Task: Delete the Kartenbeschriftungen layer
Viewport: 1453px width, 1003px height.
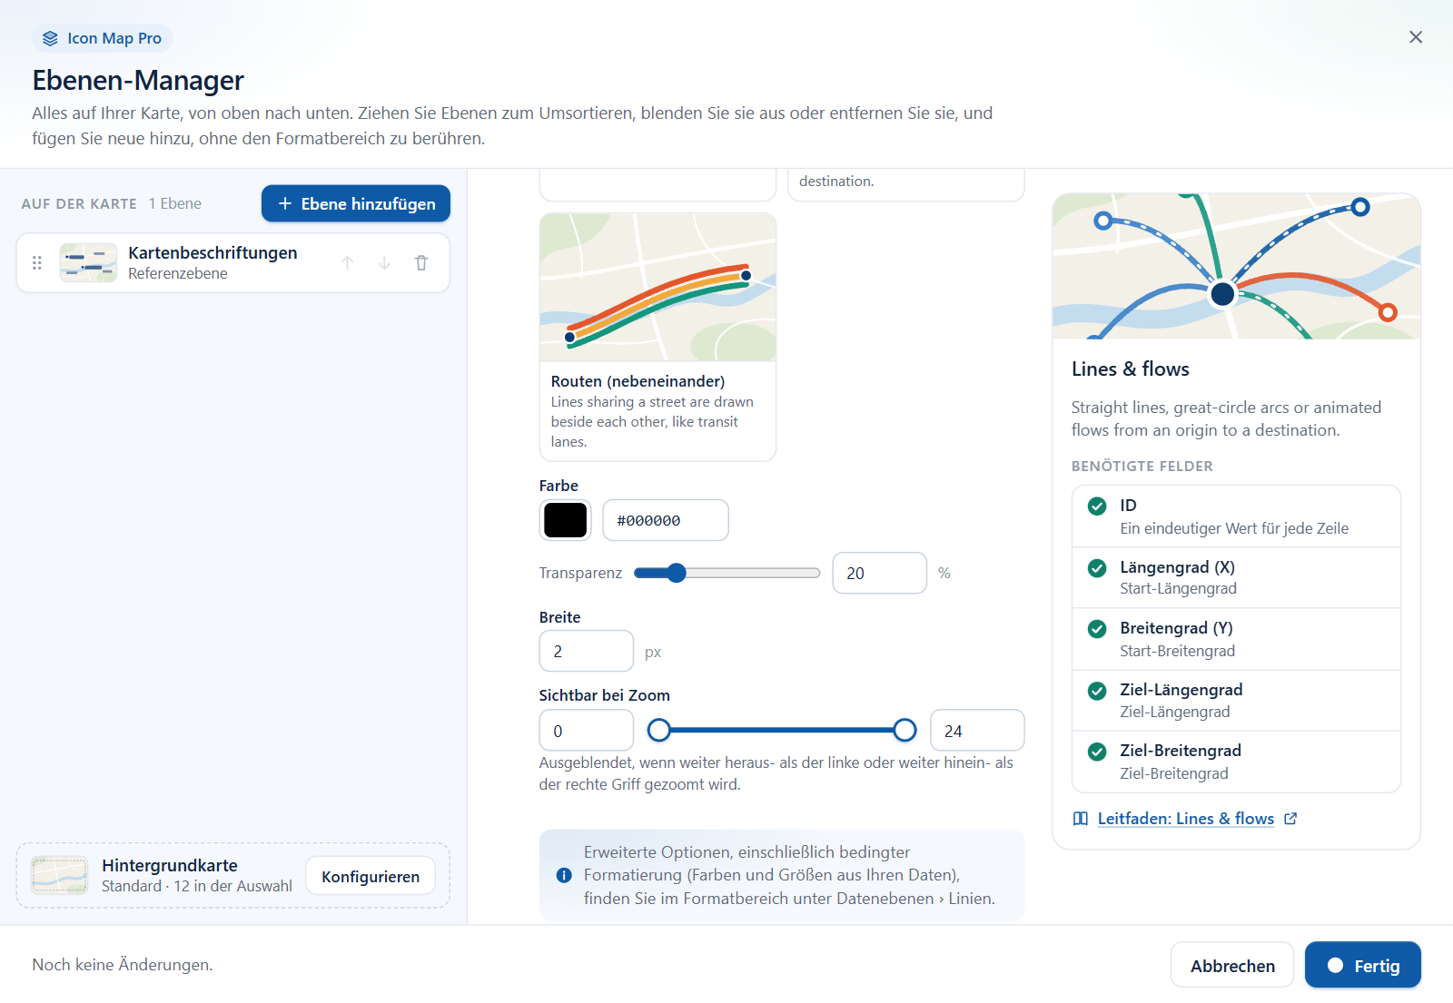Action: pos(421,263)
